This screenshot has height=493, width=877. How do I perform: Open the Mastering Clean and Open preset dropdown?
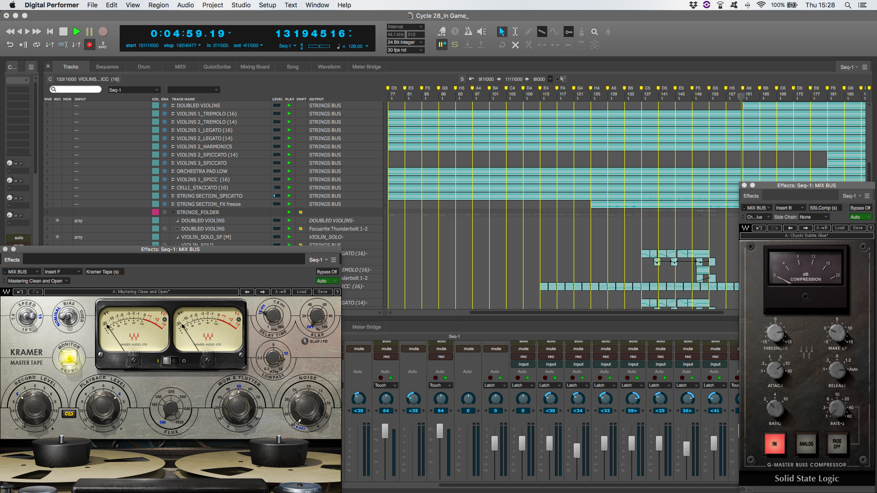tap(38, 281)
